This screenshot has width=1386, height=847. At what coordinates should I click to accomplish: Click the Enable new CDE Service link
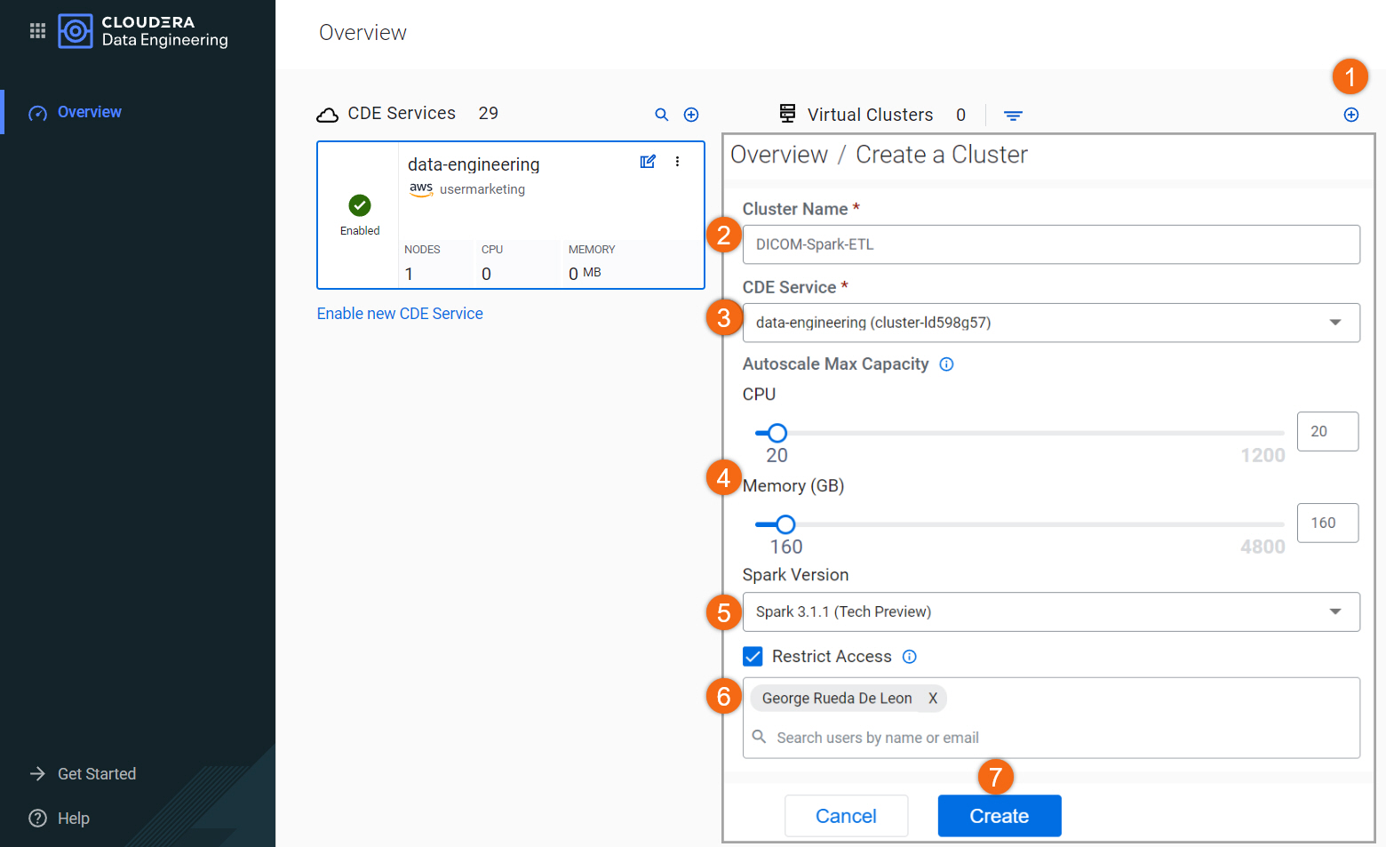(x=400, y=313)
